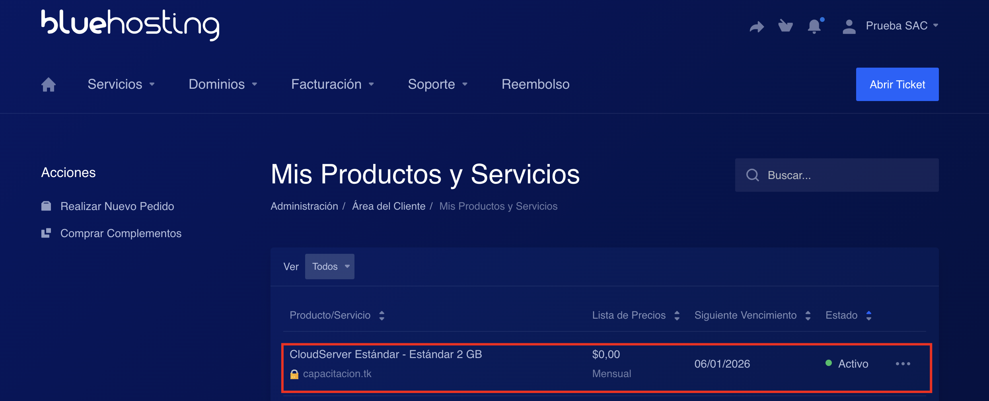Click Realizar Nuevo Pedido link
The width and height of the screenshot is (989, 401).
117,206
